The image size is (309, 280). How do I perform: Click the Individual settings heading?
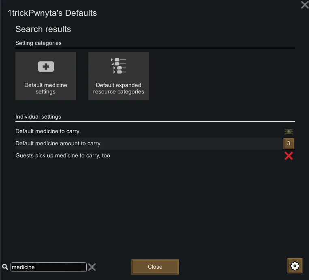click(x=38, y=117)
